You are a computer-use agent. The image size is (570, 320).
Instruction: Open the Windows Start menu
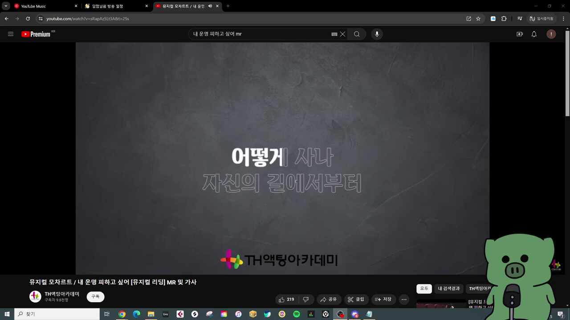click(x=7, y=314)
